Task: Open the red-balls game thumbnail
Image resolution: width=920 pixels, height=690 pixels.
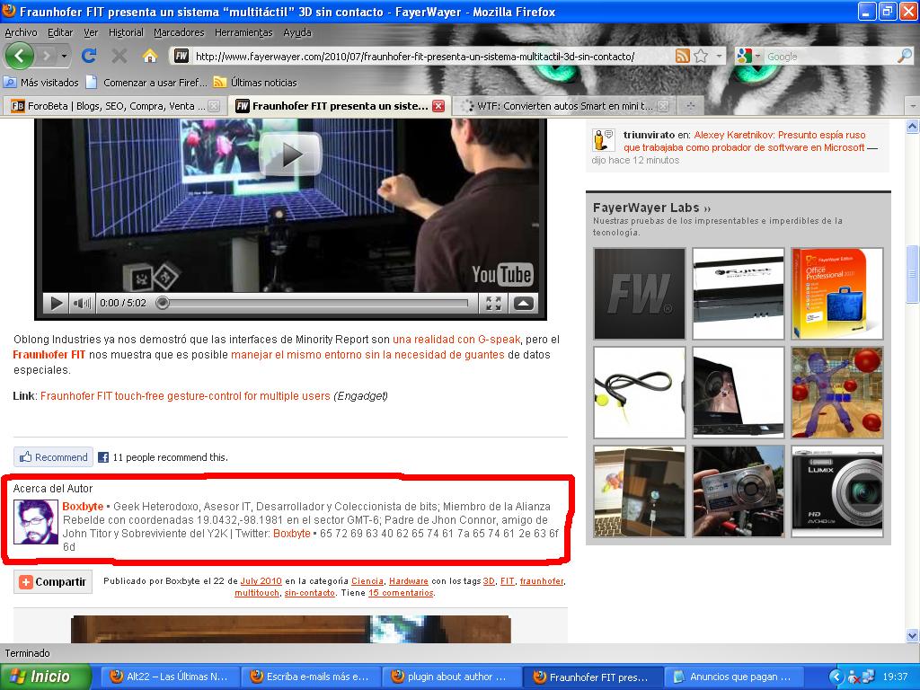Action: click(x=837, y=393)
